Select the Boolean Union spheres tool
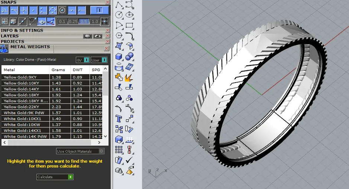The image size is (349, 189). [130, 56]
